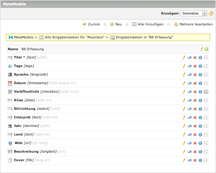Click the "Veröffentlicht" row label

(26, 92)
